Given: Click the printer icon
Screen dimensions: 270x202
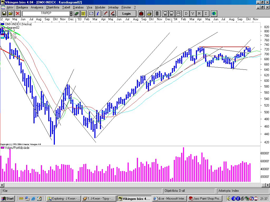Looking at the screenshot, I should pyautogui.click(x=149, y=13).
